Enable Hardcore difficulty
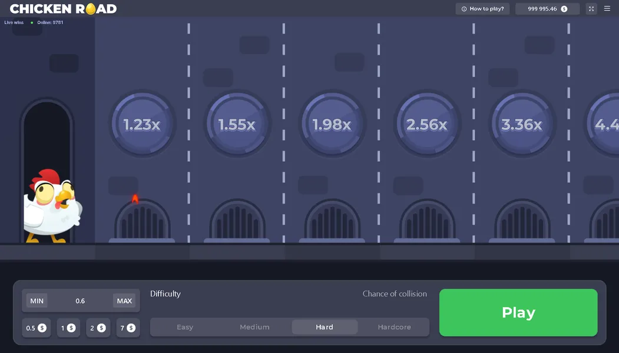This screenshot has height=353, width=619. (395, 327)
